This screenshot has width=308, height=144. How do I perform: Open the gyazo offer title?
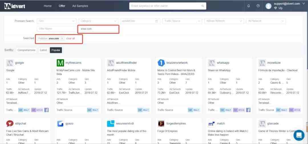[69, 124]
